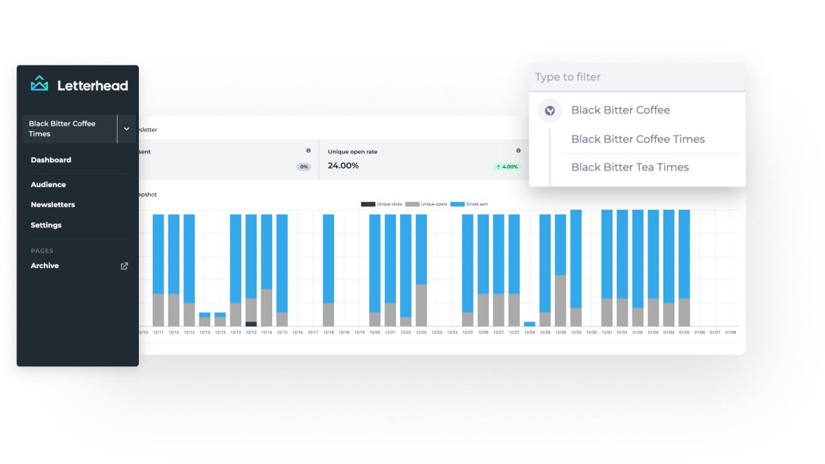Click the envelope in the Letterhead logo
This screenshot has width=825, height=464.
[39, 83]
